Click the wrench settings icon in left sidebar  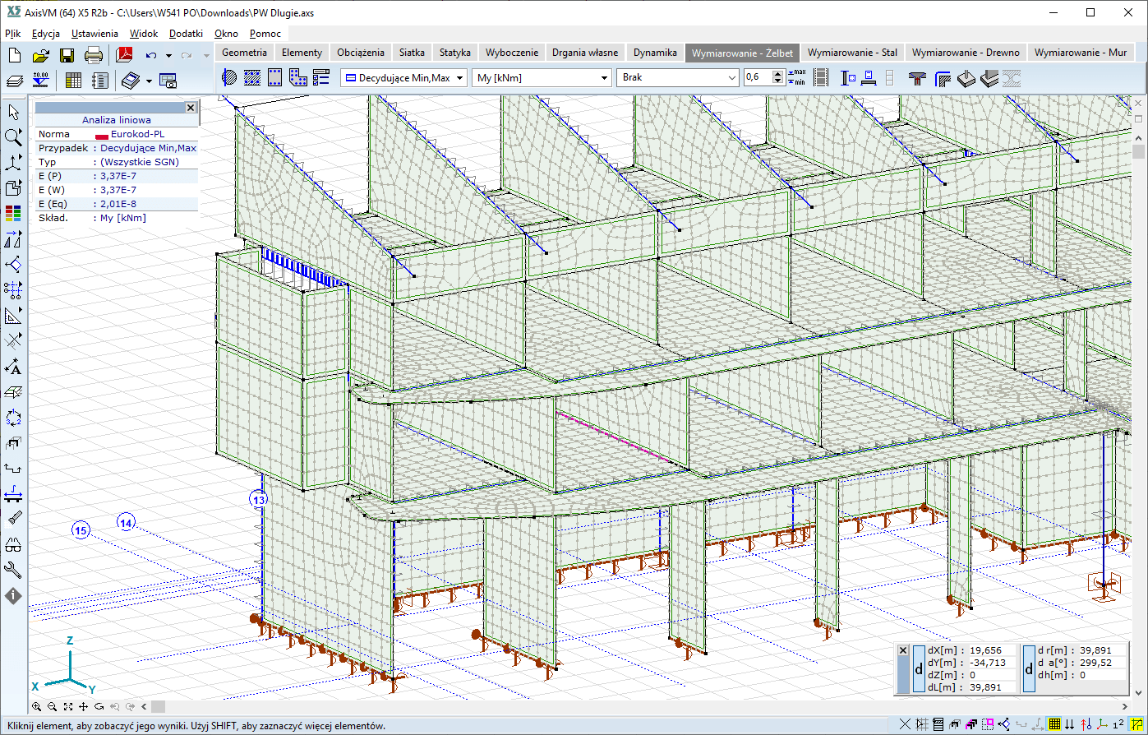tap(13, 570)
